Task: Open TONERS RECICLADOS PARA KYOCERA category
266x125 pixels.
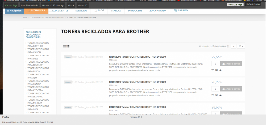Action: pyautogui.click(x=38, y=89)
